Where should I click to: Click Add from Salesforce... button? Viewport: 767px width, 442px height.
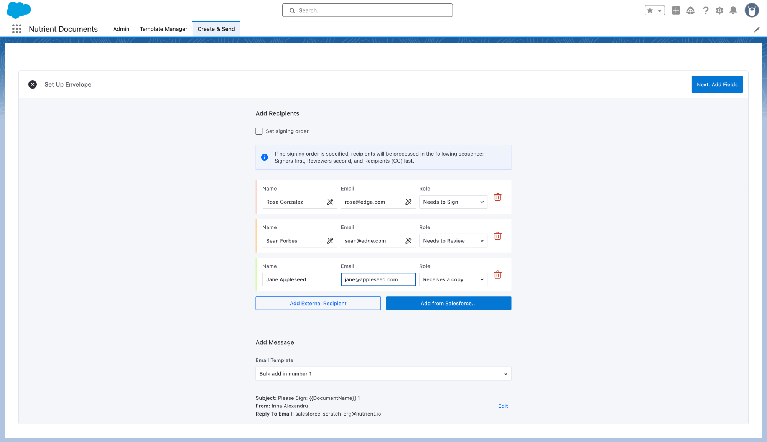[x=449, y=303]
